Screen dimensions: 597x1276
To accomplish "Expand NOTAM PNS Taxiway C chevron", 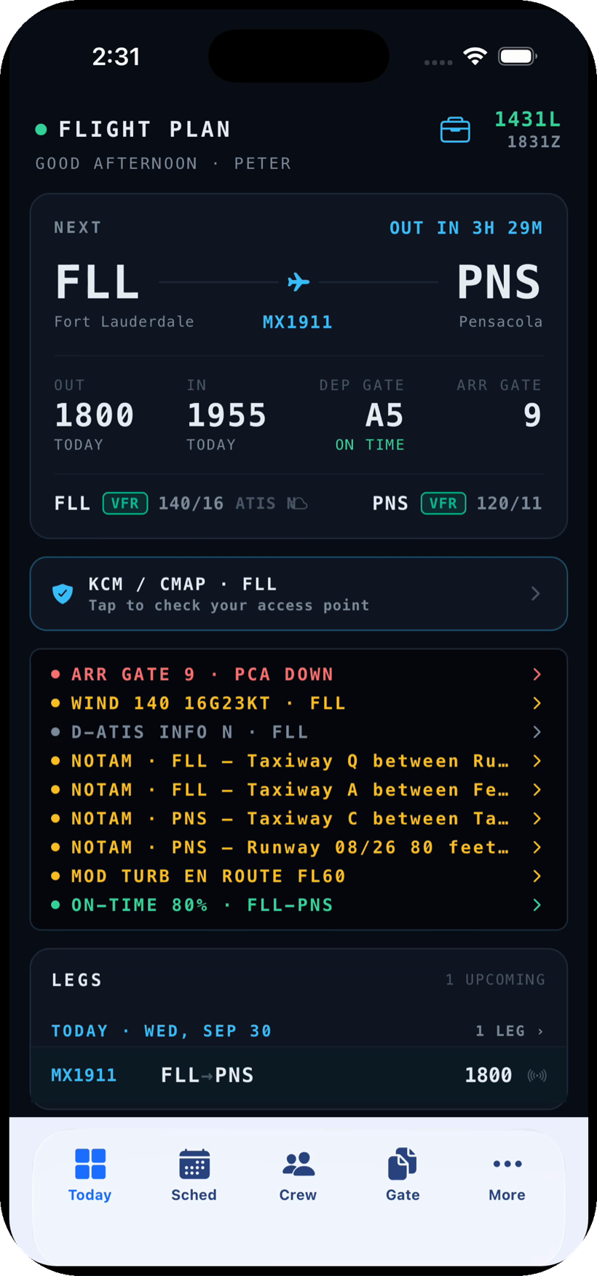I will 537,818.
